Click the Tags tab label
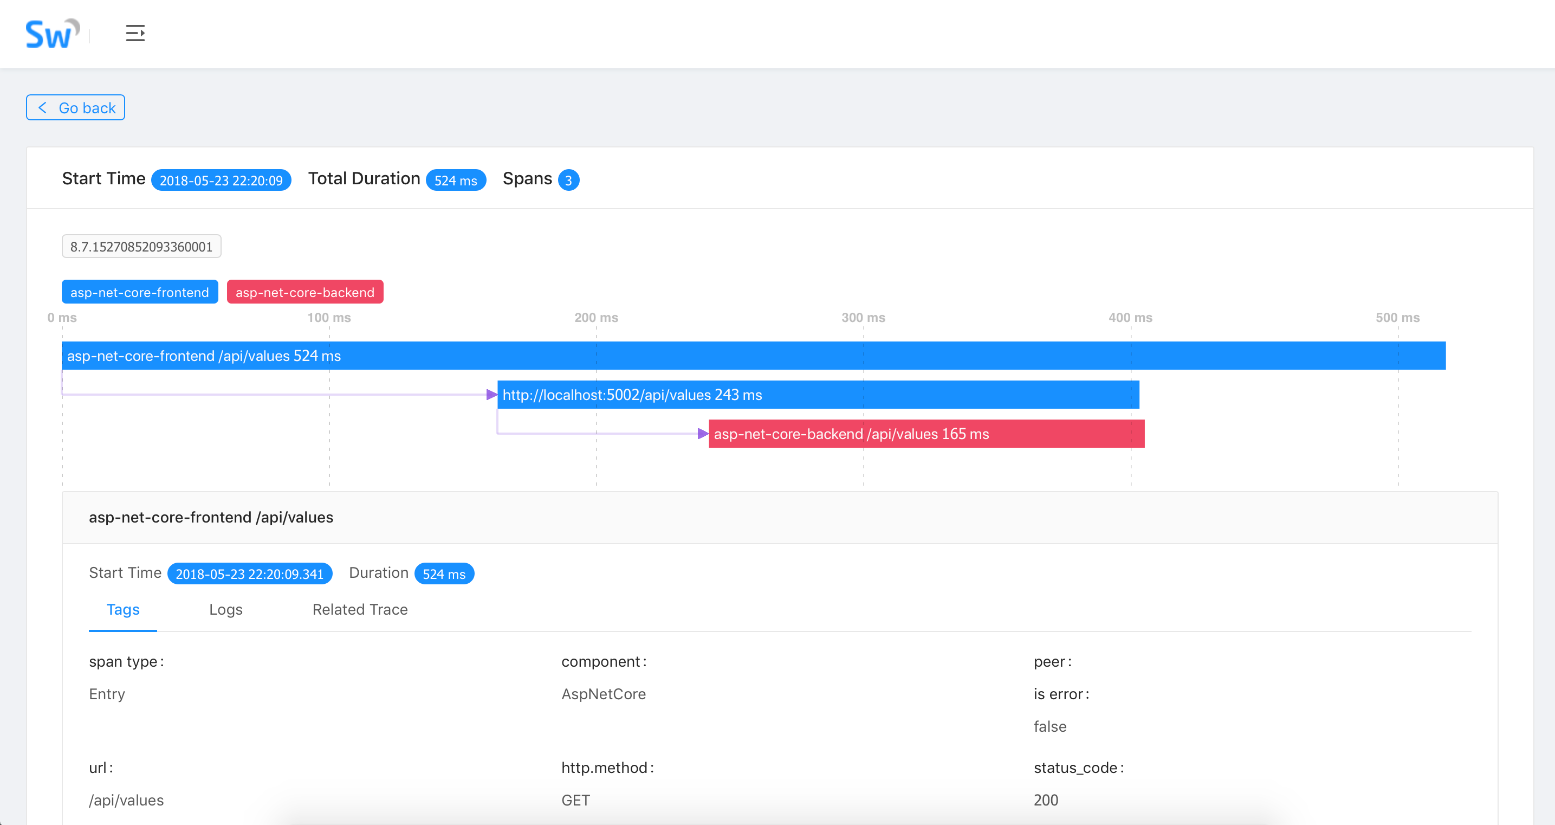The height and width of the screenshot is (825, 1555). click(x=122, y=610)
